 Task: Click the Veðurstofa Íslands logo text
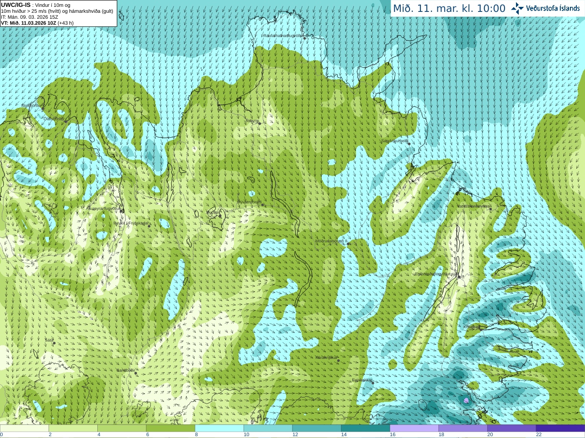[553, 8]
